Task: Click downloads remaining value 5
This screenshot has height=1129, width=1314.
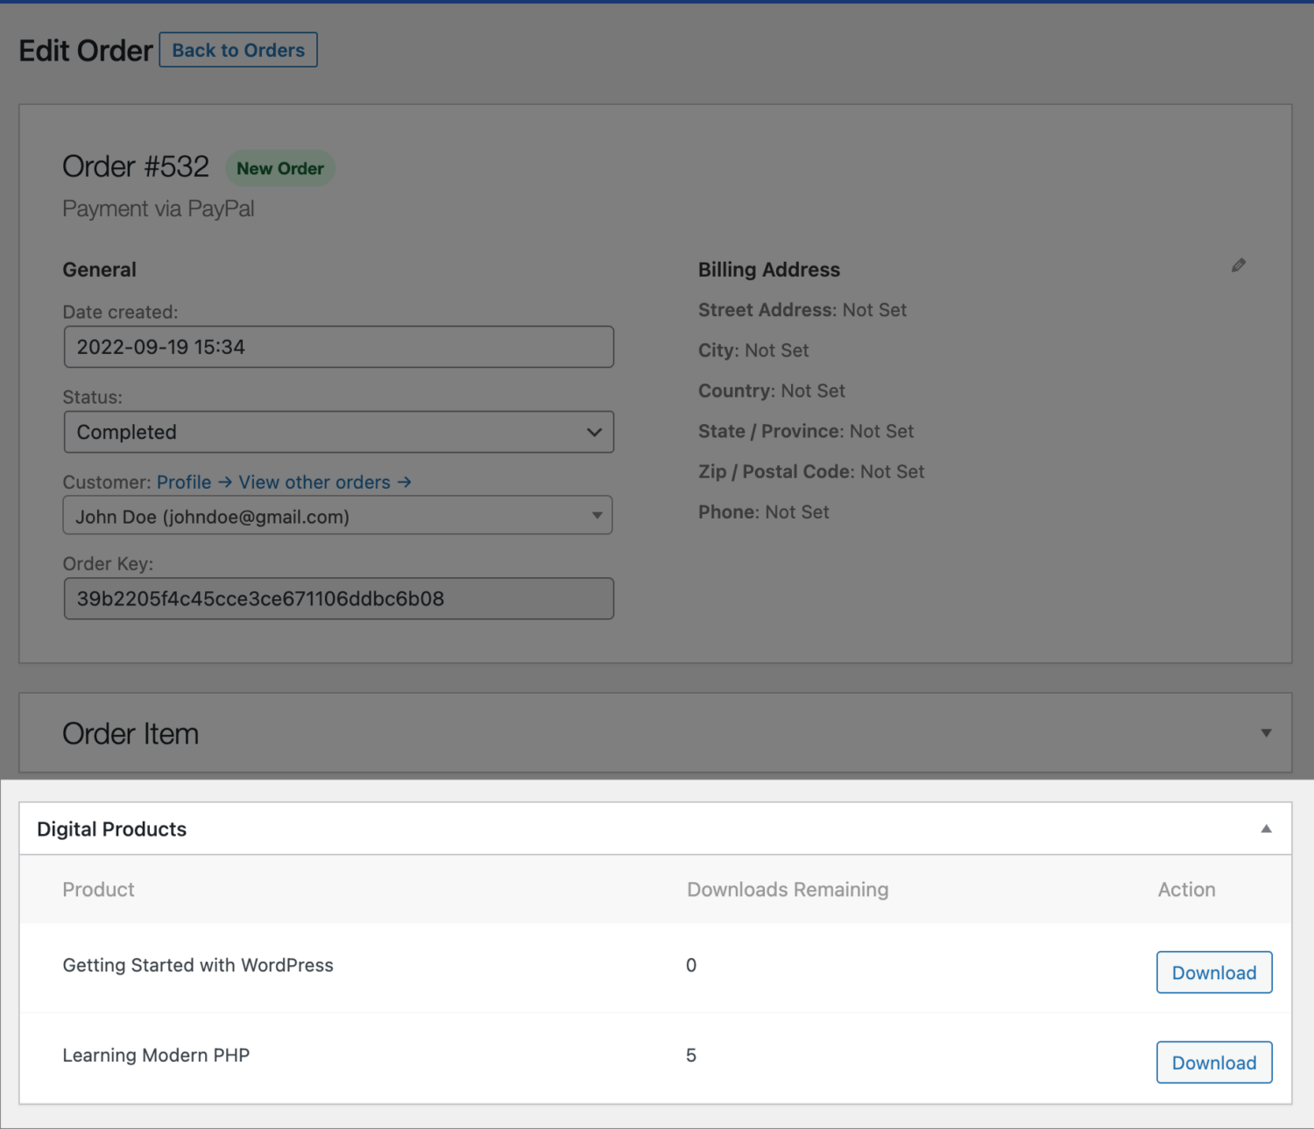Action: coord(691,1055)
